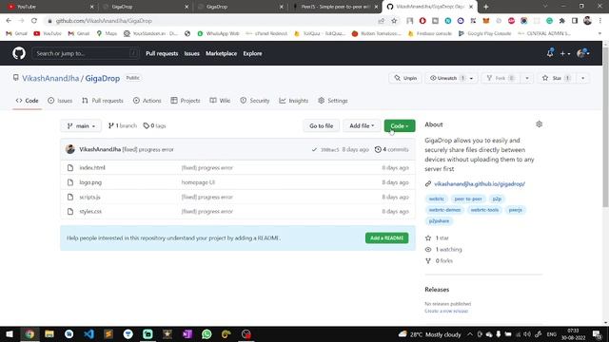The height and width of the screenshot is (342, 609).
Task: Switch to the repository Issues tab
Action: coord(60,101)
